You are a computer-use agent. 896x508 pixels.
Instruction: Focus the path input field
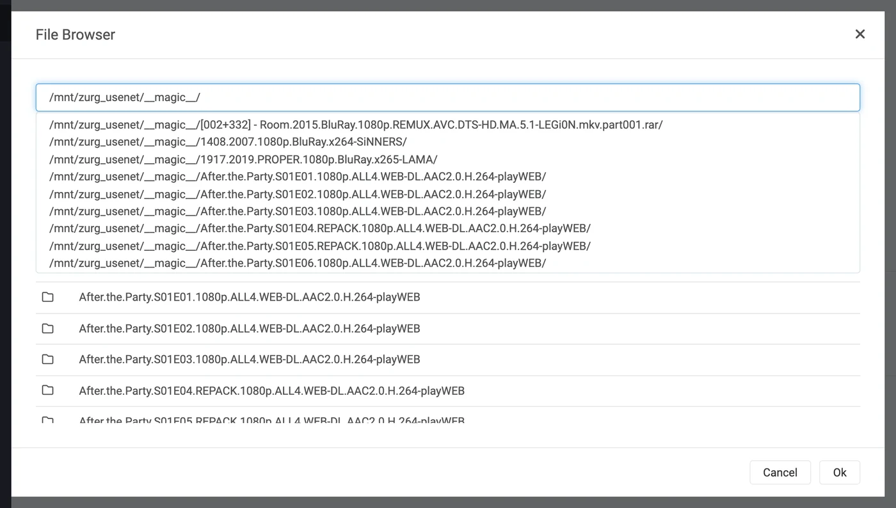(x=448, y=97)
